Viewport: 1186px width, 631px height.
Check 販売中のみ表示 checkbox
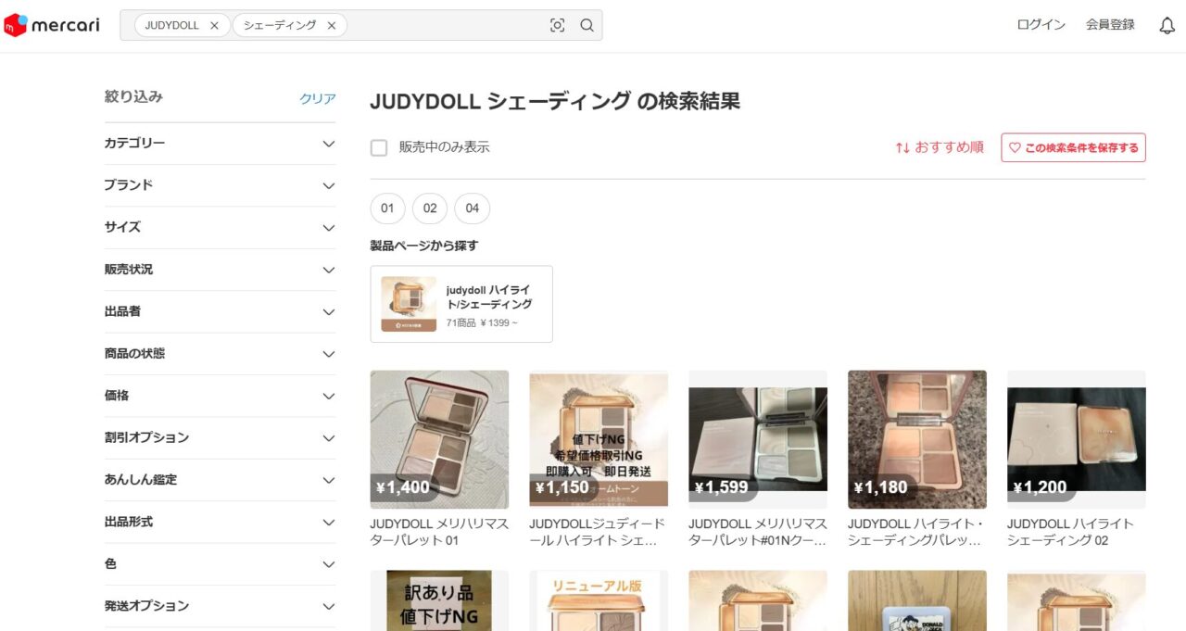[379, 147]
